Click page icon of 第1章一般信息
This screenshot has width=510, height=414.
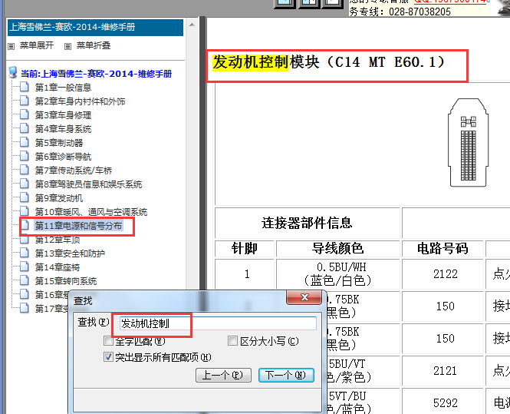[25, 87]
